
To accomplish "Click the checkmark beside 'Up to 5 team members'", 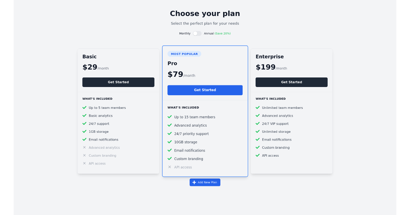I will [x=84, y=107].
